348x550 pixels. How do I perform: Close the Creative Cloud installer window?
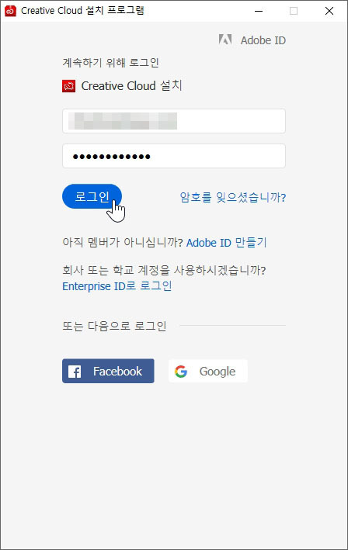(329, 11)
